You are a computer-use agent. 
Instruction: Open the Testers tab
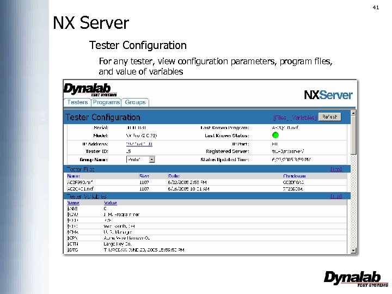(77, 102)
